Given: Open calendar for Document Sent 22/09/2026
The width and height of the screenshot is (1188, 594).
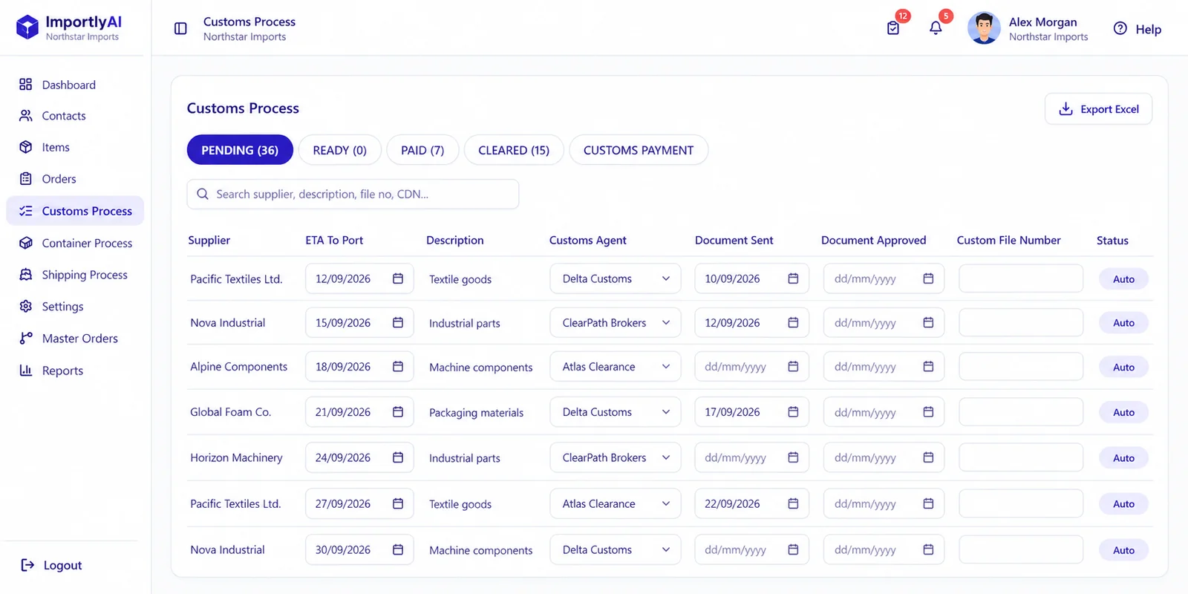Looking at the screenshot, I should [793, 503].
